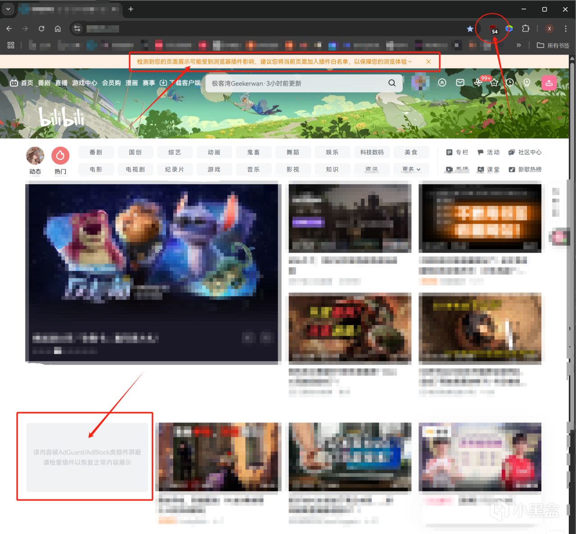Open the colorful extension icon beside the ad blocker
This screenshot has width=576, height=534.
pyautogui.click(x=509, y=28)
